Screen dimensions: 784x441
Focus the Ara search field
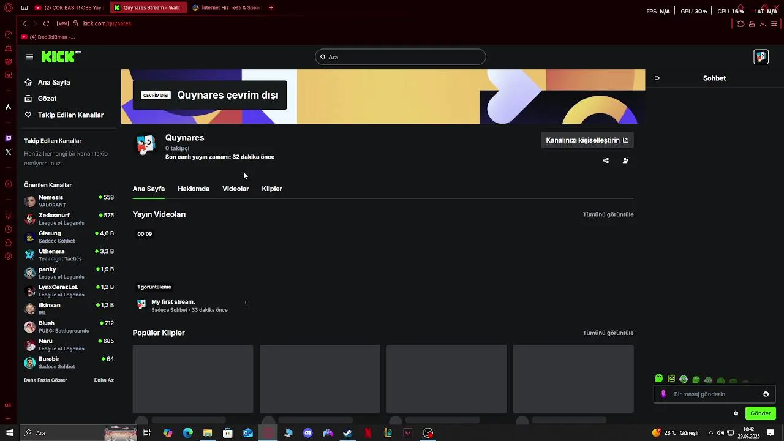401,57
